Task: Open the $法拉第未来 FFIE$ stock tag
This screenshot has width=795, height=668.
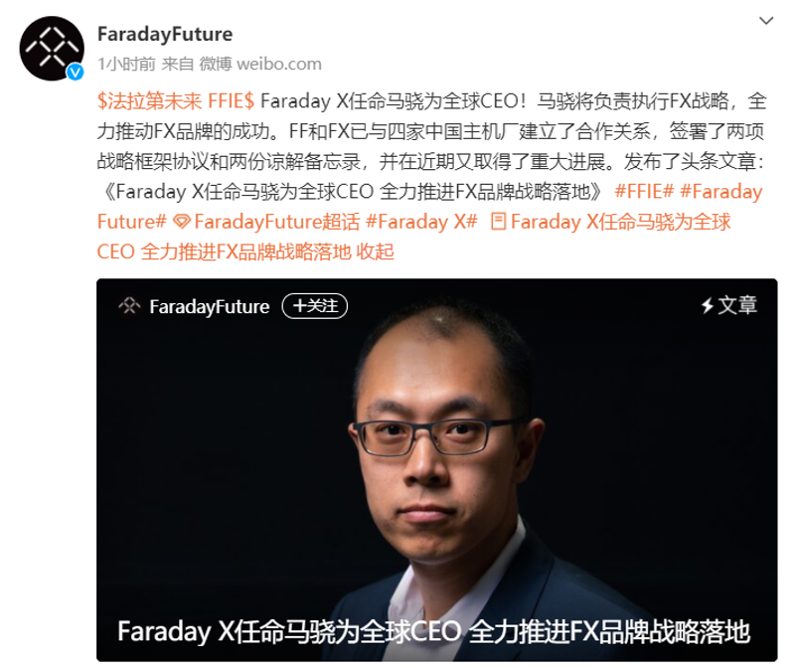Action: coord(176,101)
